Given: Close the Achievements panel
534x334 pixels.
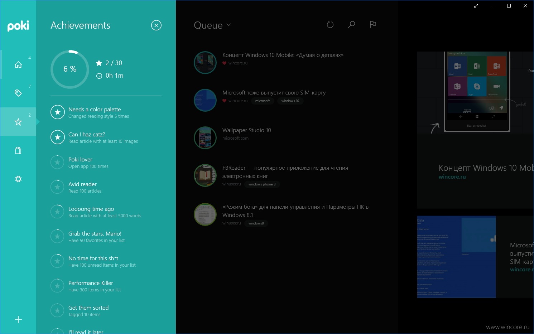Looking at the screenshot, I should [156, 25].
